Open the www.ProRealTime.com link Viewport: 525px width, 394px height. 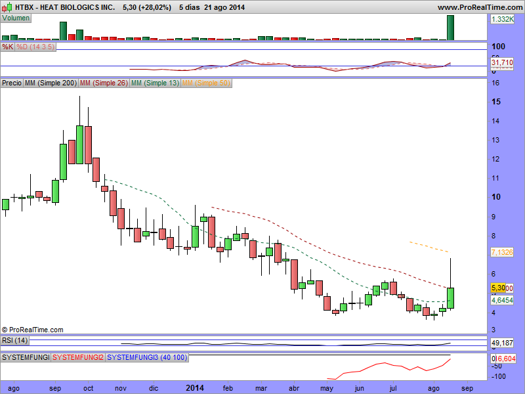[x=480, y=7]
